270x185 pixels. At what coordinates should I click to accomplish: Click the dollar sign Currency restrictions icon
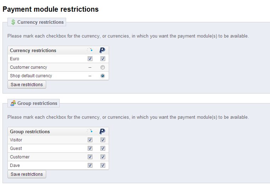[x=13, y=22]
